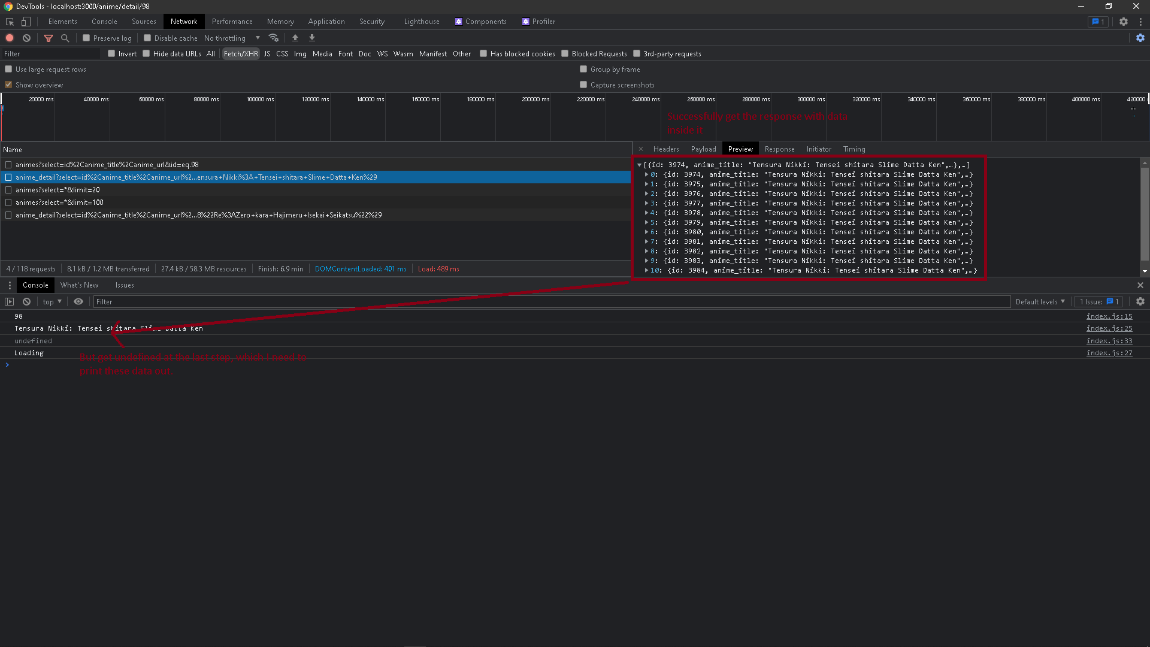
Task: Close the request details pane
Action: point(641,149)
